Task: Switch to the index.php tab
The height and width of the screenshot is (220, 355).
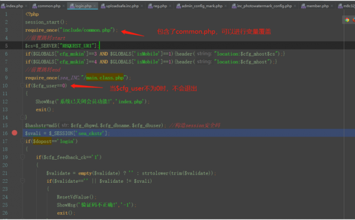Action: (x=12, y=6)
